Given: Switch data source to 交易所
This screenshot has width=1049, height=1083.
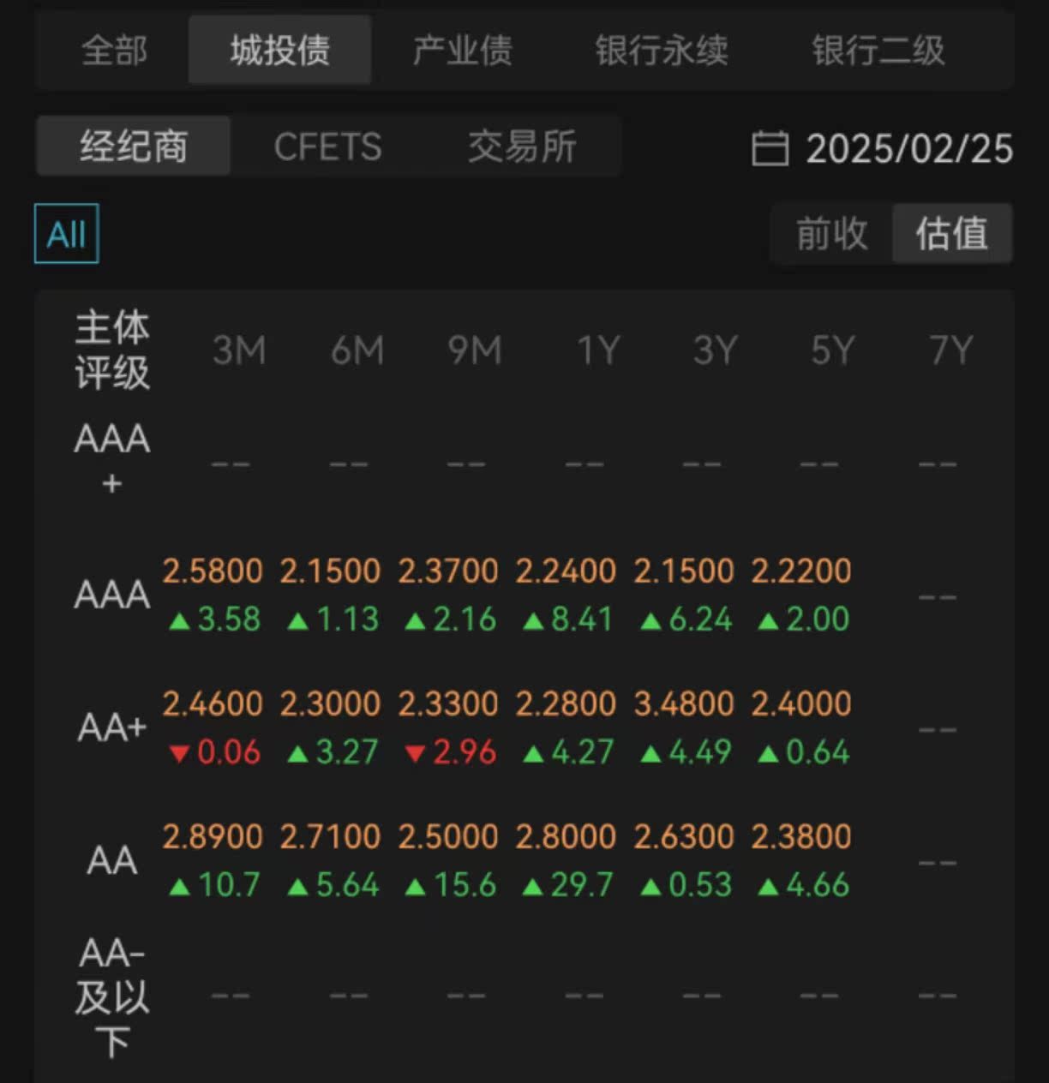Looking at the screenshot, I should point(522,147).
